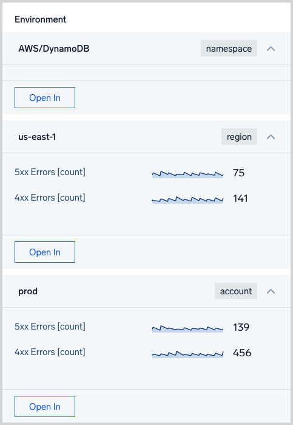Select the us-east-1 heading
Screen dimensions: 293x425
click(37, 137)
